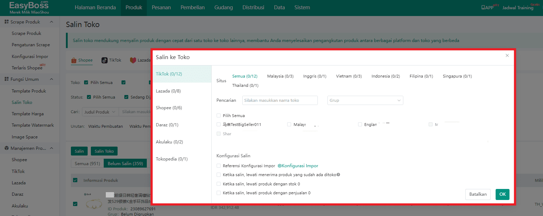Image resolution: width=543 pixels, height=216 pixels.
Task: Open Template Harga in sidebar
Action: (28, 114)
